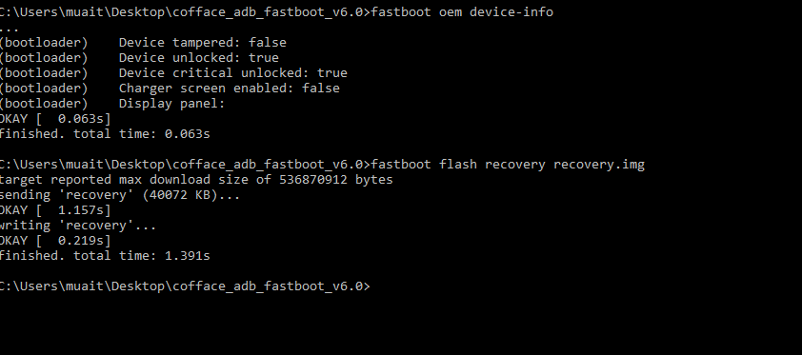Click 'finished. total time: 0.063s' line
The width and height of the screenshot is (802, 355).
[x=105, y=134]
